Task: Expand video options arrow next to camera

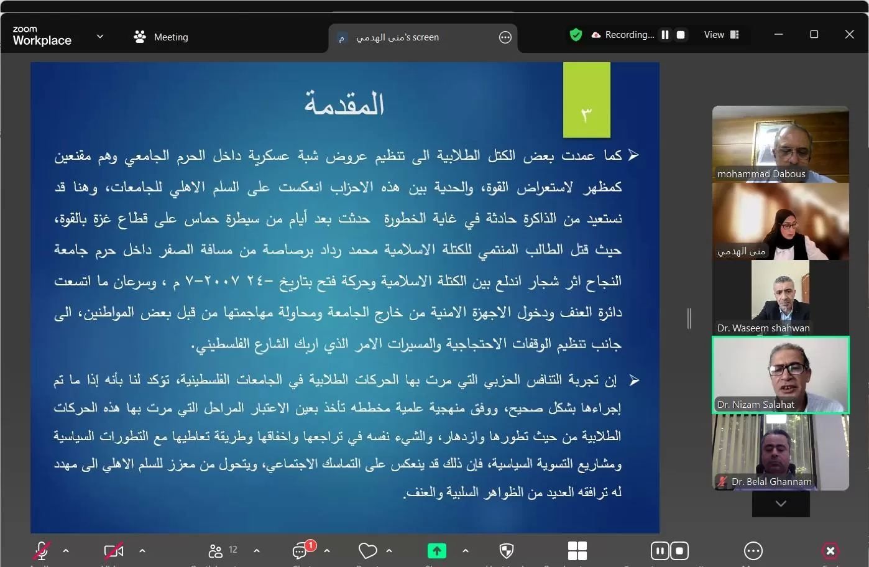Action: [x=142, y=551]
